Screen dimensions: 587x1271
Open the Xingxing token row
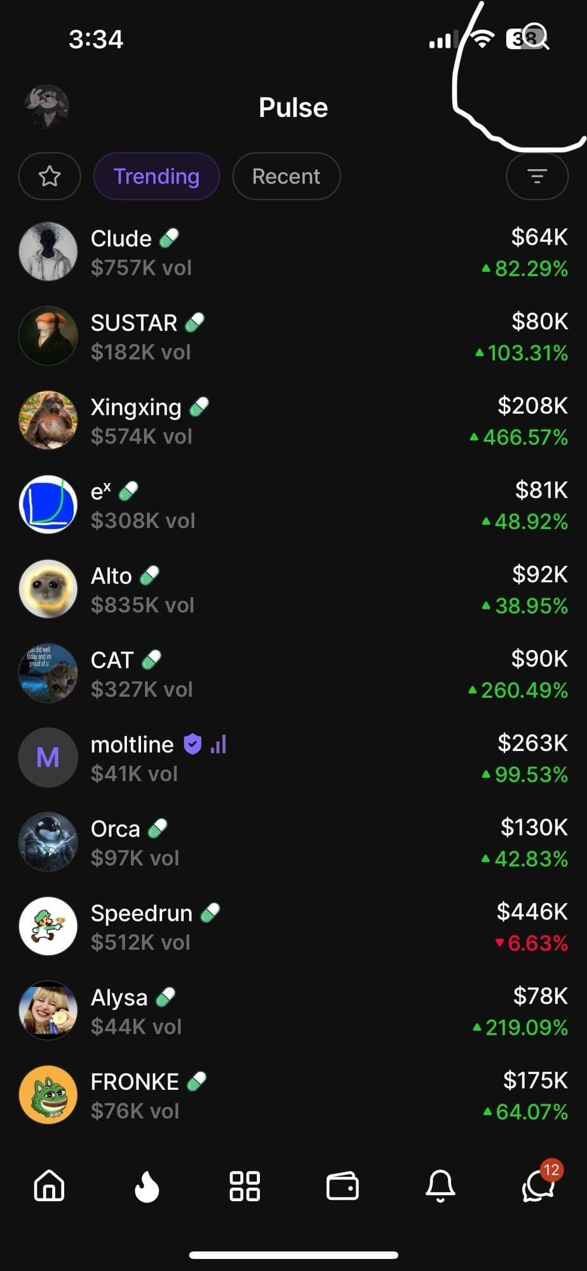tap(292, 421)
